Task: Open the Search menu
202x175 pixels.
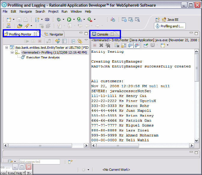Action: click(40, 11)
